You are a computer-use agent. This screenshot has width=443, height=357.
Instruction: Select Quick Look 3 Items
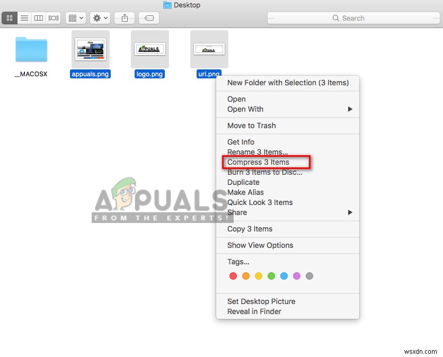pos(260,202)
